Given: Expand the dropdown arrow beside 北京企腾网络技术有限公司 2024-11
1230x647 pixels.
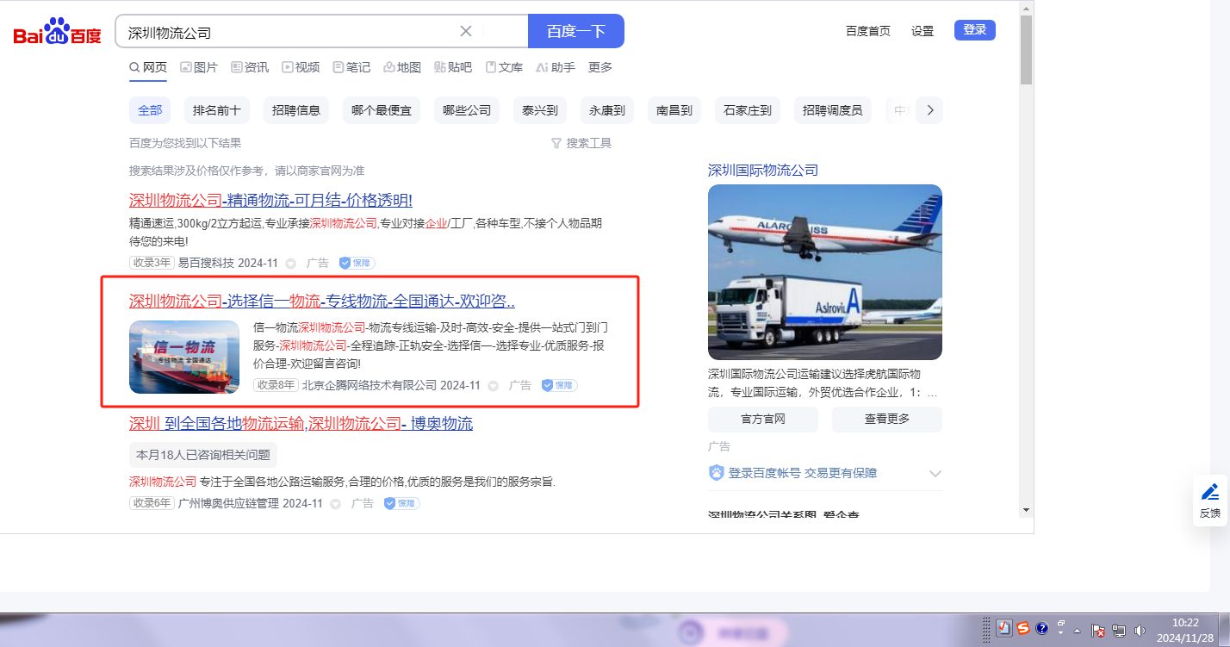Looking at the screenshot, I should [494, 386].
